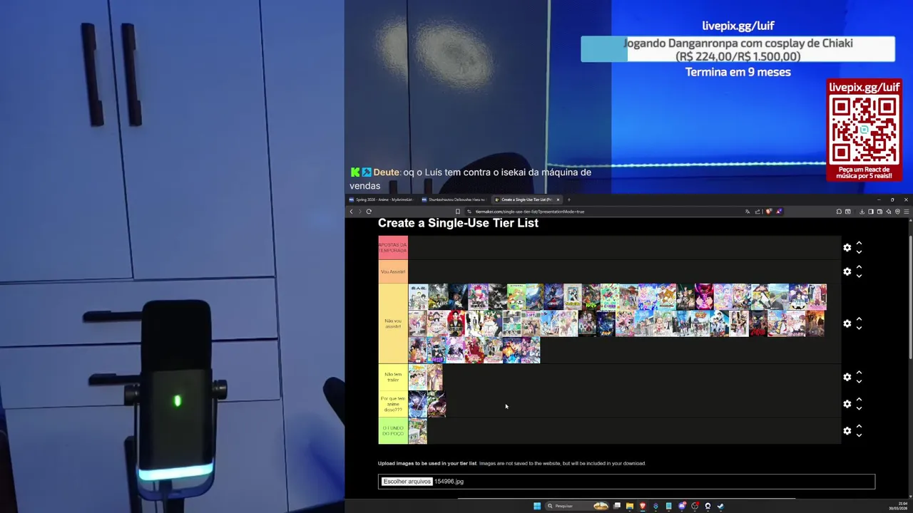Move APOSTAS DA TEMPORADA tier up
This screenshot has width=913, height=513.
pyautogui.click(x=859, y=243)
